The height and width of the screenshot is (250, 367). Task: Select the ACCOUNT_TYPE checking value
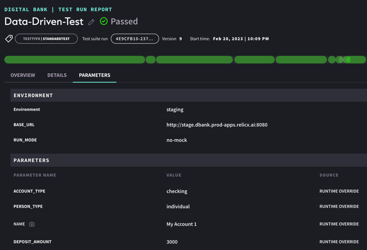click(176, 191)
